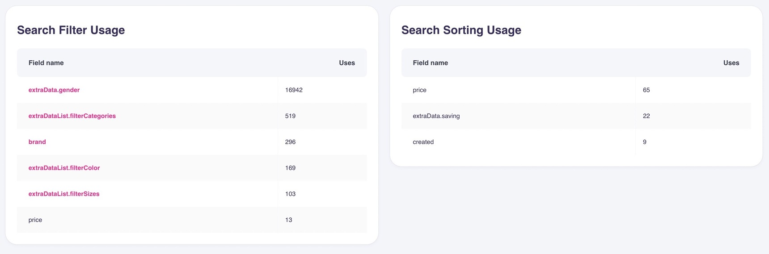
Task: Click the Search Filter Usage heading
Action: pos(71,30)
